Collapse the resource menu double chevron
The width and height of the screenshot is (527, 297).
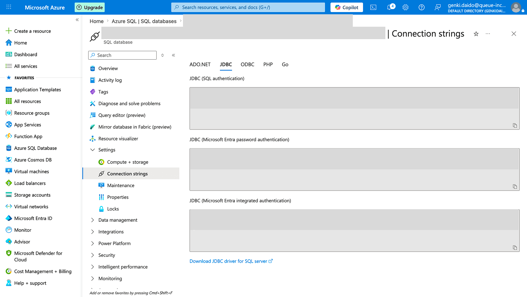[173, 55]
